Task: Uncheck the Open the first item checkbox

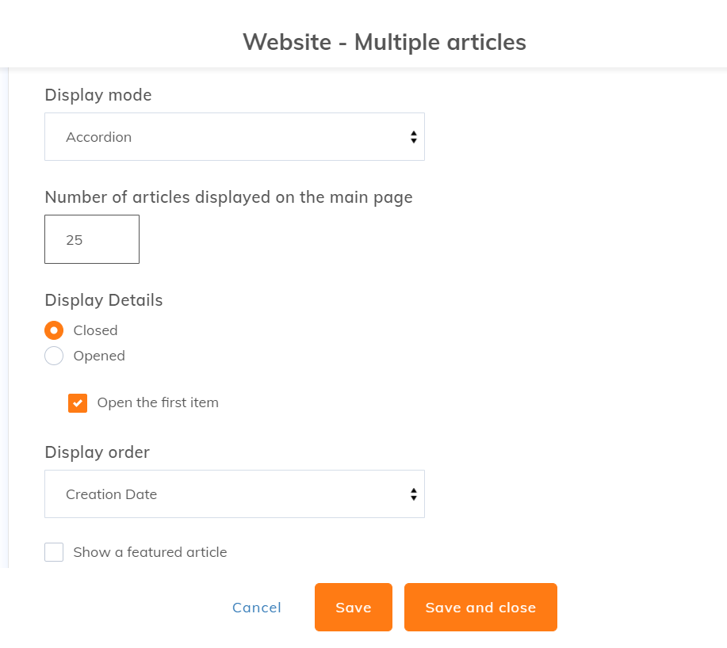Action: [78, 402]
